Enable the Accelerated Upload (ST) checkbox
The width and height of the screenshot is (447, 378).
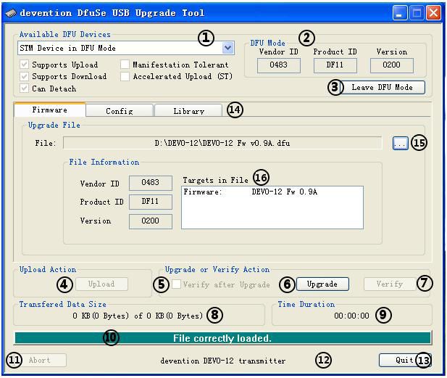pos(125,76)
